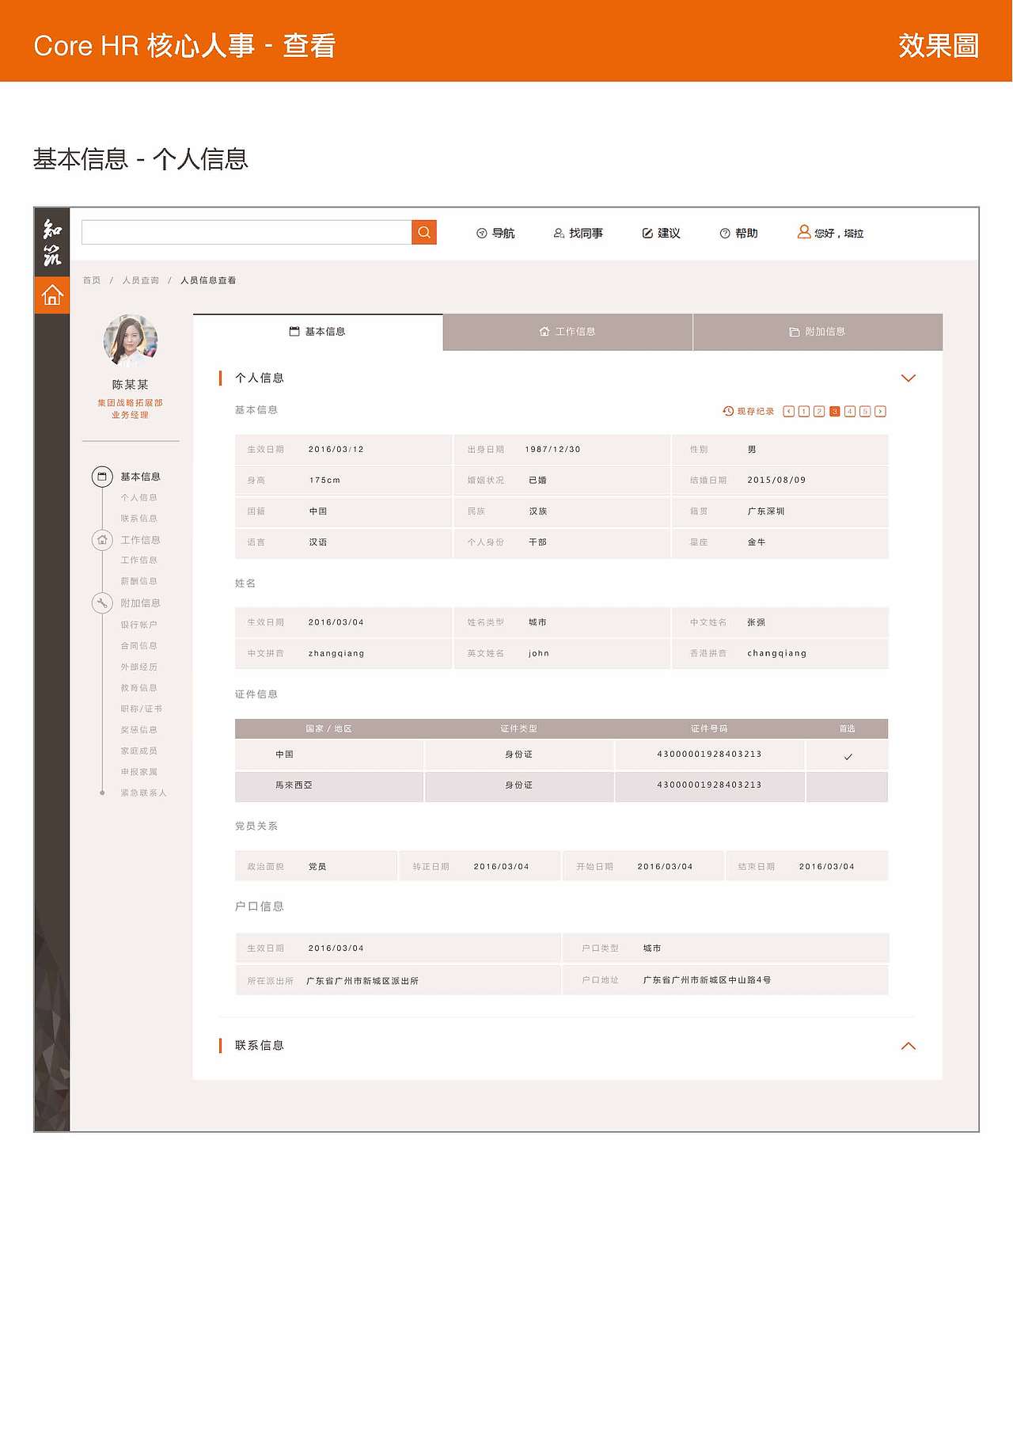Viewport: 1013px width, 1433px height.
Task: Select 联系信息 in the sidebar tree
Action: point(139,519)
